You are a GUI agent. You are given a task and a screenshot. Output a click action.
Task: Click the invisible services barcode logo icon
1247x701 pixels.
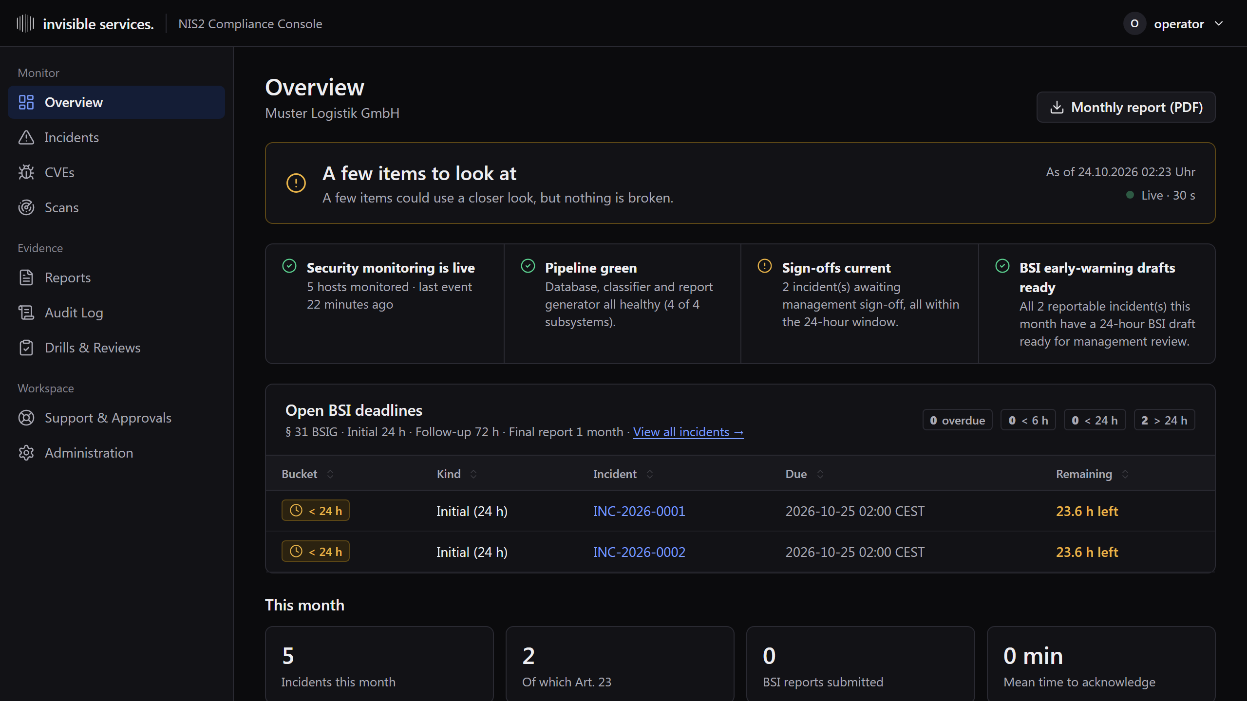25,23
